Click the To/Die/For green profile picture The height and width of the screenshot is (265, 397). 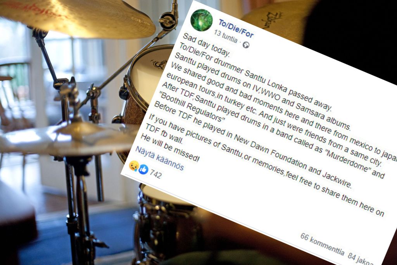[x=202, y=20]
